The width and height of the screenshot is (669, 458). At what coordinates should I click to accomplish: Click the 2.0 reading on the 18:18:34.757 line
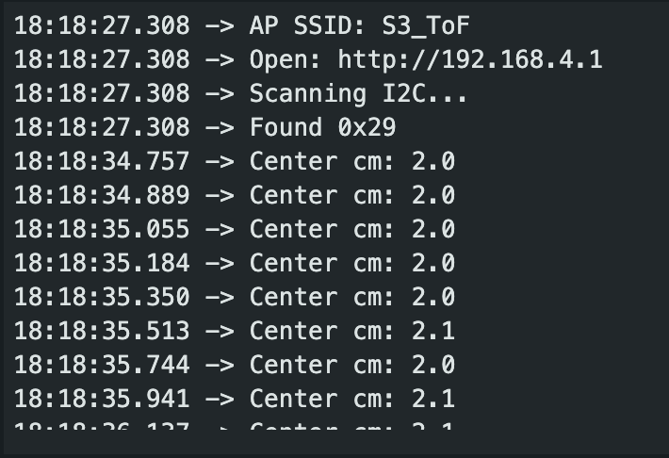coord(433,161)
